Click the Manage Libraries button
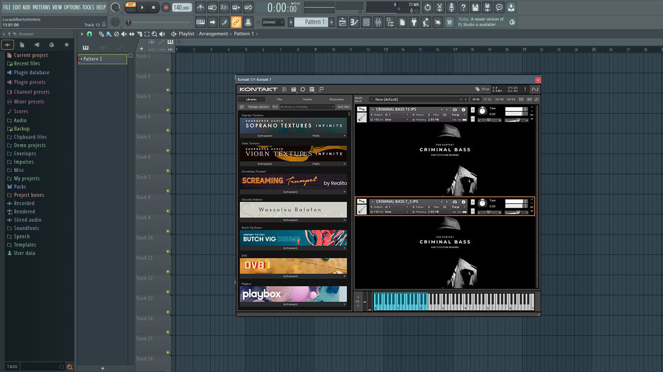The height and width of the screenshot is (372, 663). 258,107
